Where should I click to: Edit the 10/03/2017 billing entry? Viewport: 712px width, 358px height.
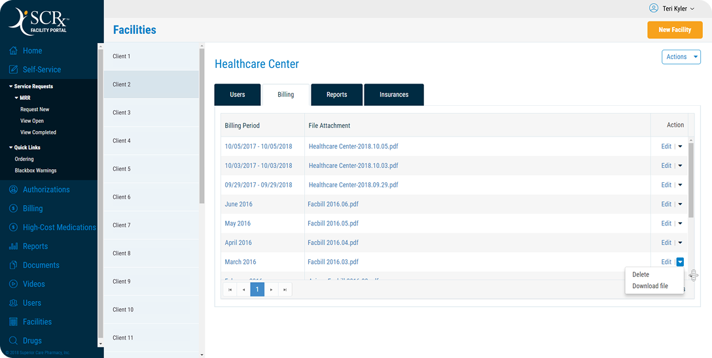tap(666, 166)
